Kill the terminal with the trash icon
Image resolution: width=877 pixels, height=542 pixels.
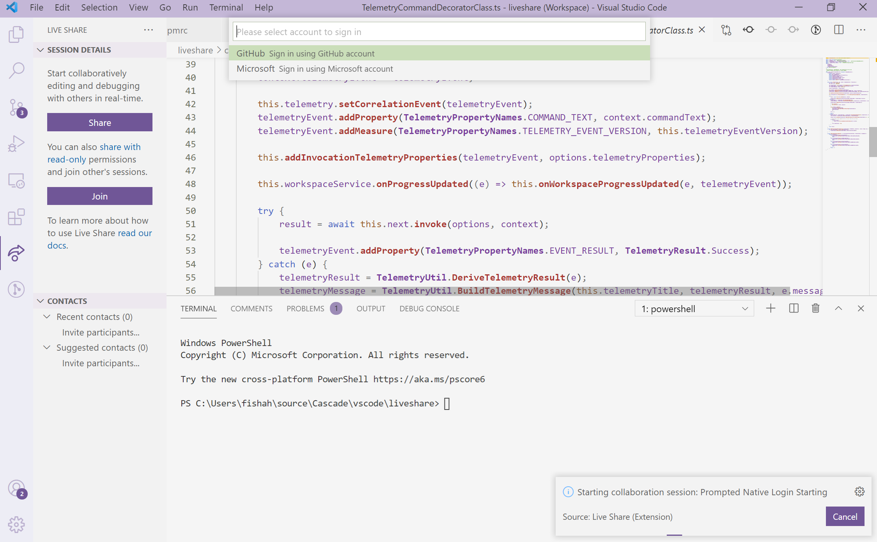(815, 308)
